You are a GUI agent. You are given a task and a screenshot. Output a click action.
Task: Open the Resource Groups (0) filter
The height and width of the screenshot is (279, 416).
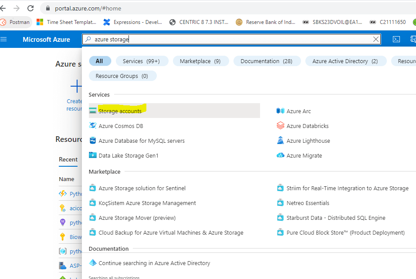click(x=122, y=76)
